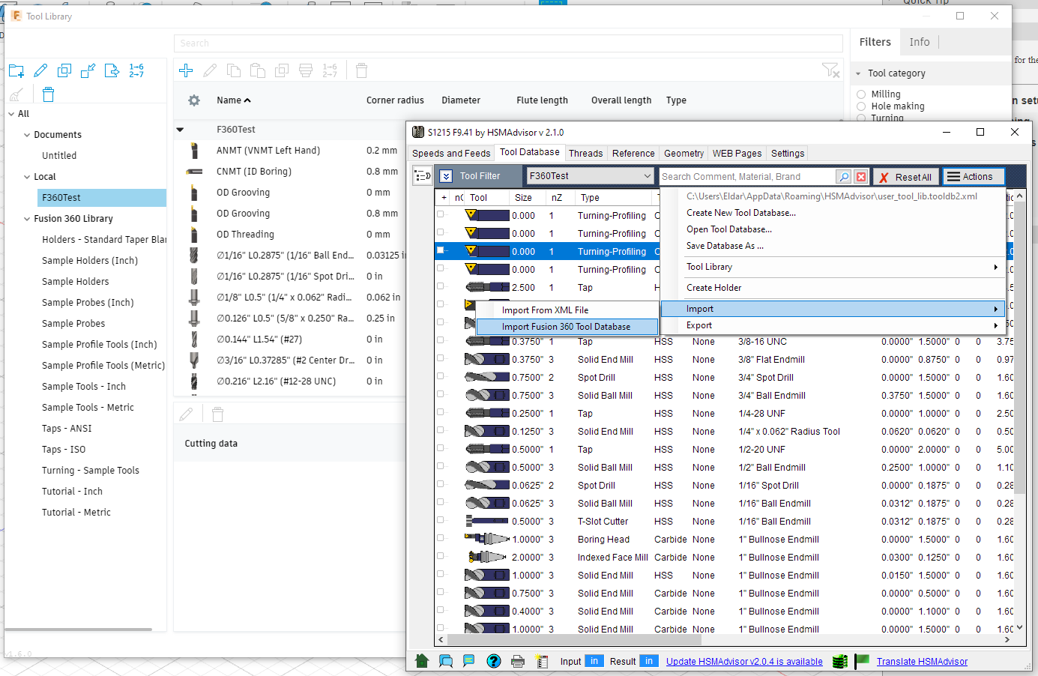
Task: Open the Update HSMAdvisor v2.0.4 link
Action: (744, 662)
